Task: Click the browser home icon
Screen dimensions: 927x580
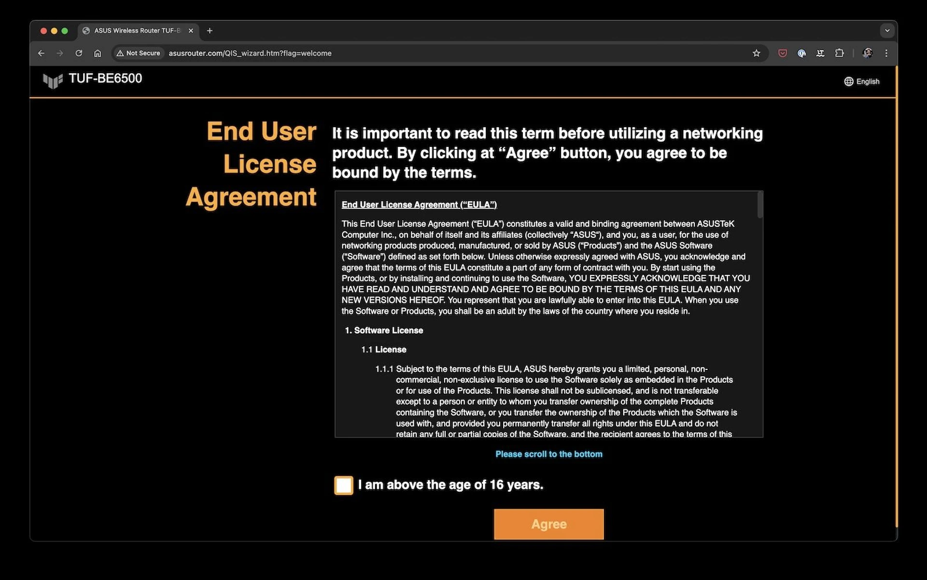Action: coord(98,53)
